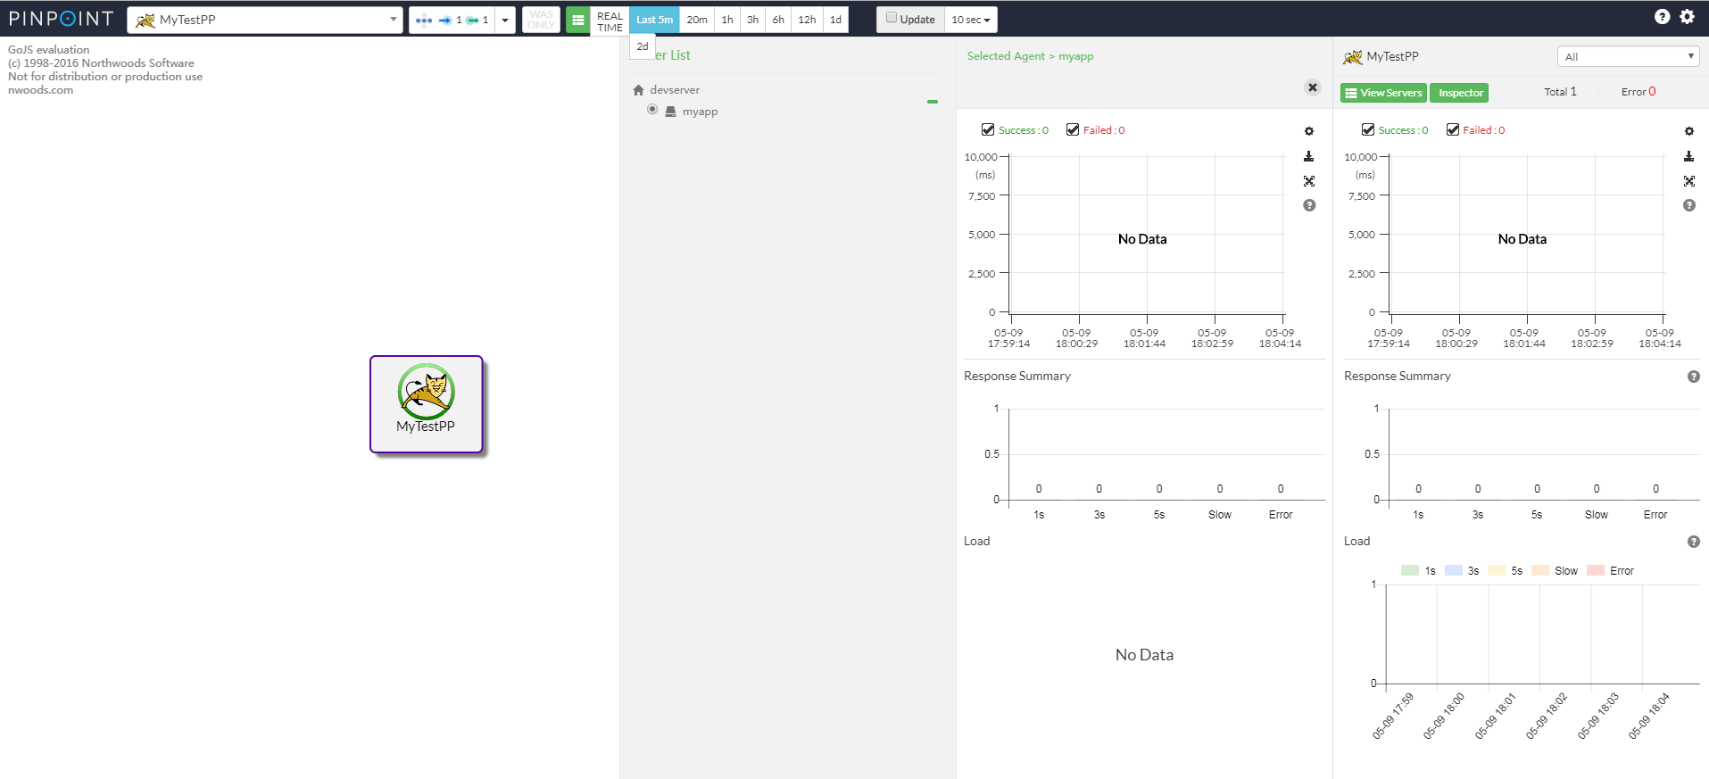1709x779 pixels.
Task: Toggle Success checkbox in MyTestPP scatter chart
Action: (1368, 129)
